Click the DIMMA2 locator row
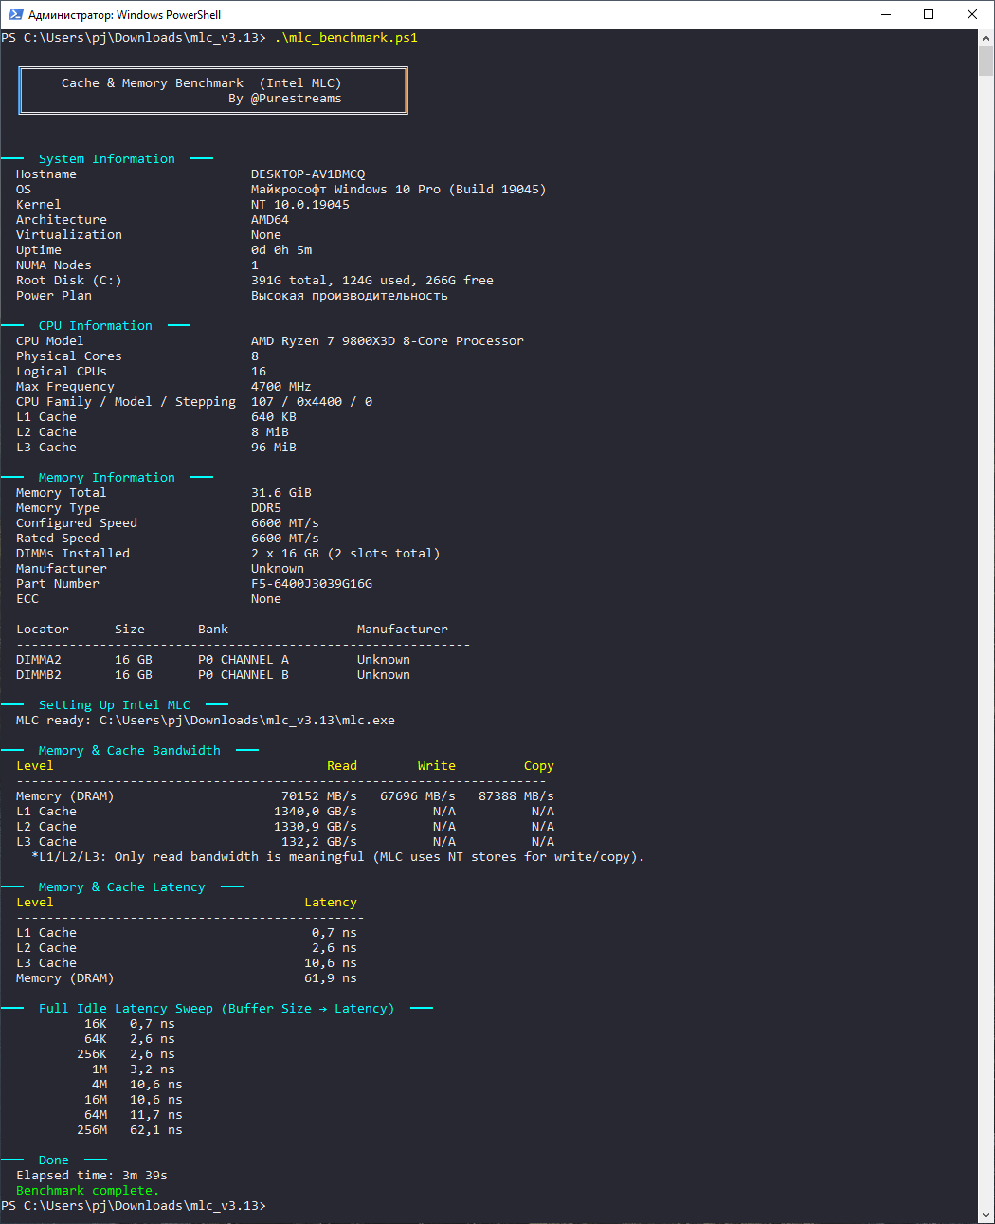 tap(213, 660)
